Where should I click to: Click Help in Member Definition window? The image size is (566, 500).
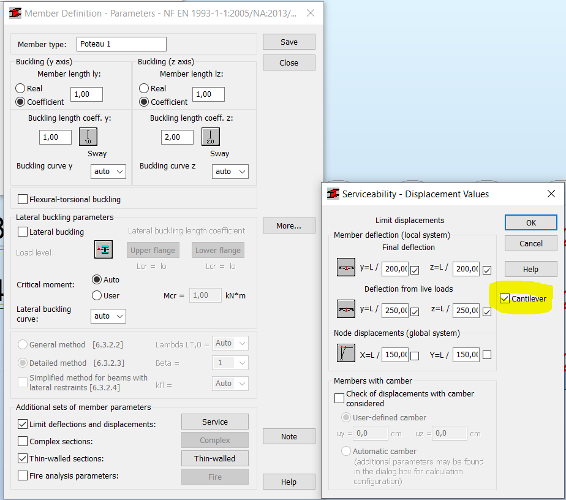point(289,482)
